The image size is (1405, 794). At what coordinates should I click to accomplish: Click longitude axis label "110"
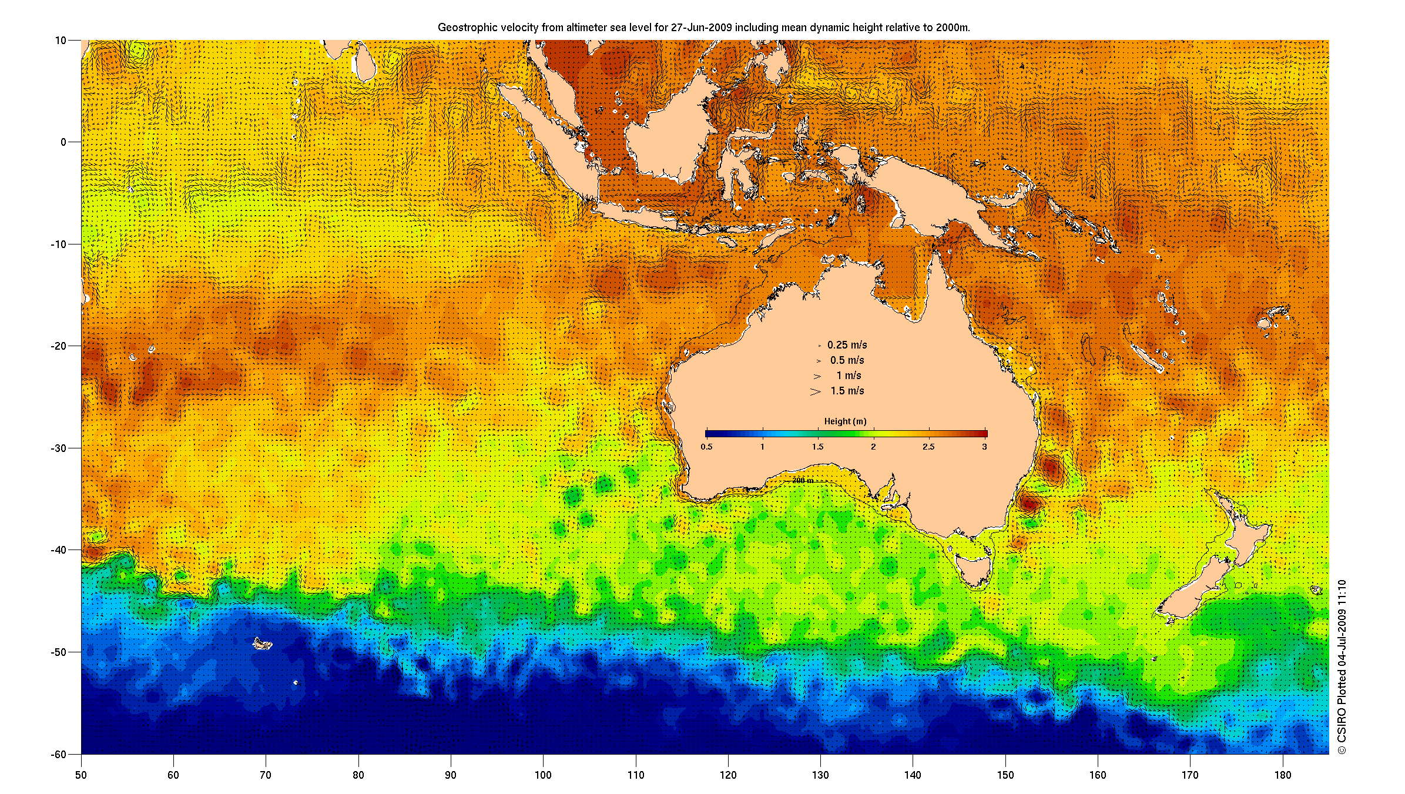click(x=636, y=775)
